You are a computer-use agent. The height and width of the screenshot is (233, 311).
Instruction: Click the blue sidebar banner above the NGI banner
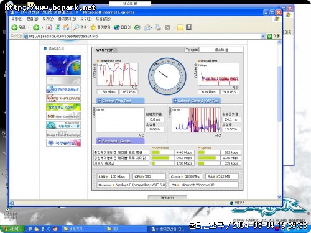click(x=63, y=89)
